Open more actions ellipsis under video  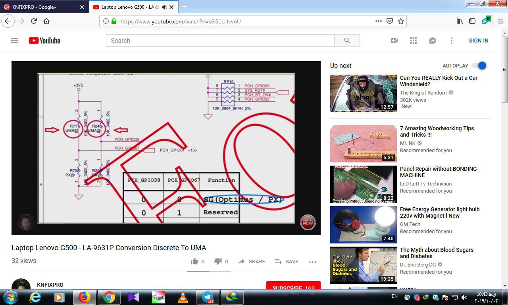point(313,262)
